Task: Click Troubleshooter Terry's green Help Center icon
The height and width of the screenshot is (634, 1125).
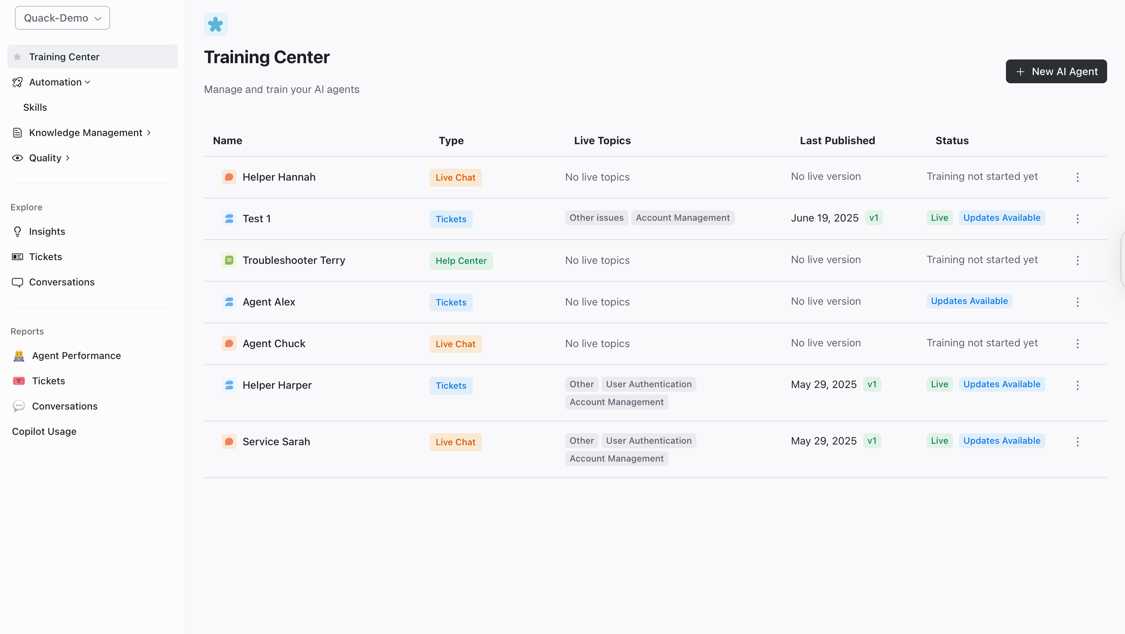Action: coord(229,260)
